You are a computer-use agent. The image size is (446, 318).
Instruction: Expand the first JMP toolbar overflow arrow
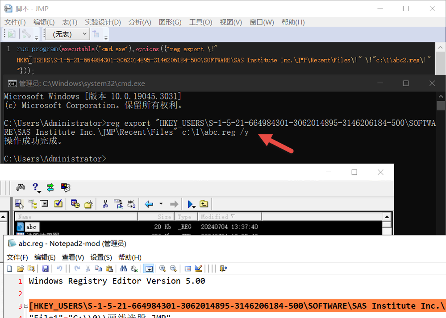pyautogui.click(x=37, y=38)
